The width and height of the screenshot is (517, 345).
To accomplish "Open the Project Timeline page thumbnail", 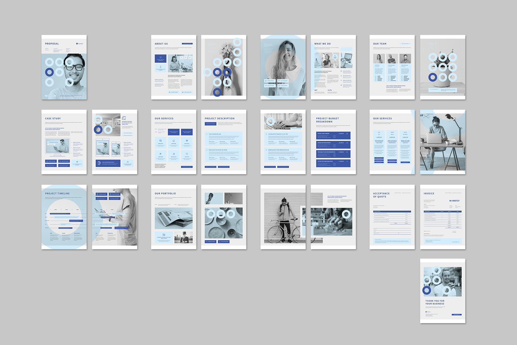I will tap(64, 217).
